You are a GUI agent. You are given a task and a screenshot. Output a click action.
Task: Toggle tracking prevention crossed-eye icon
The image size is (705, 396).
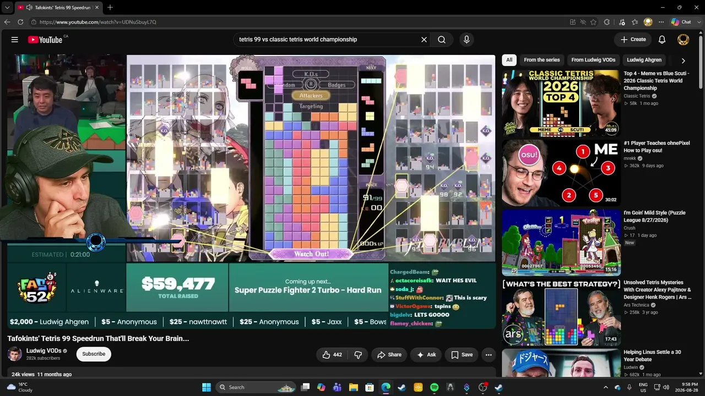(x=583, y=22)
